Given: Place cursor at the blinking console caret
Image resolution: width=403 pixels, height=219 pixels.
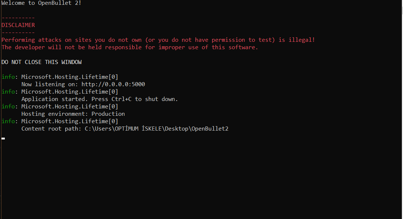Looking at the screenshot, I should (x=3, y=138).
